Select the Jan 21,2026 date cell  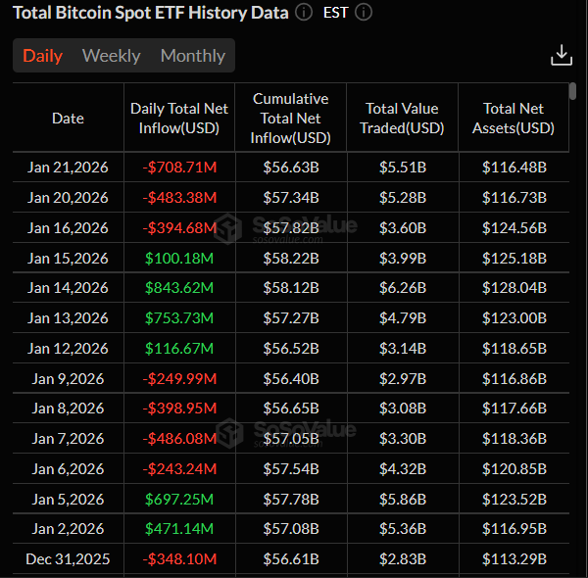[68, 168]
